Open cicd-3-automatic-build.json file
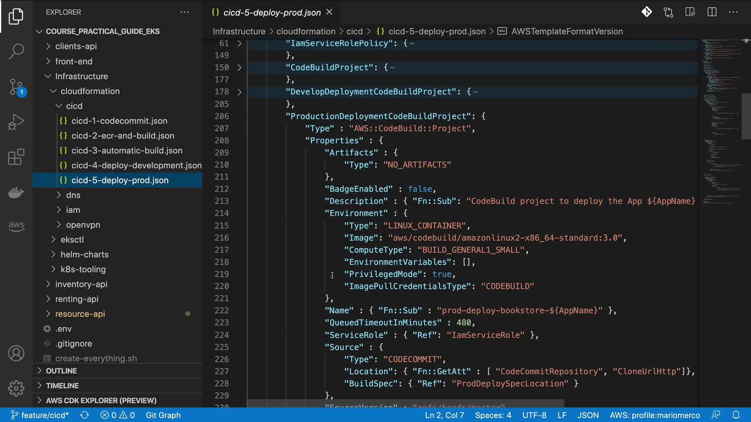The image size is (751, 422). 127,150
